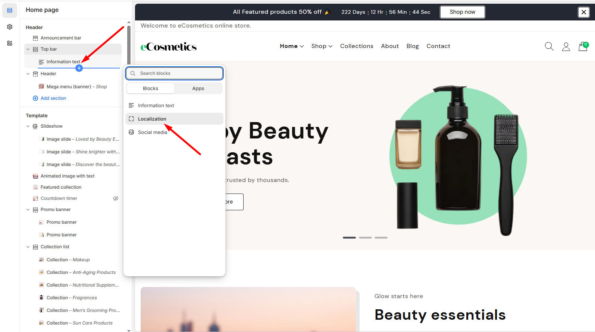Click the Featured collection thumbnail icon

click(35, 187)
